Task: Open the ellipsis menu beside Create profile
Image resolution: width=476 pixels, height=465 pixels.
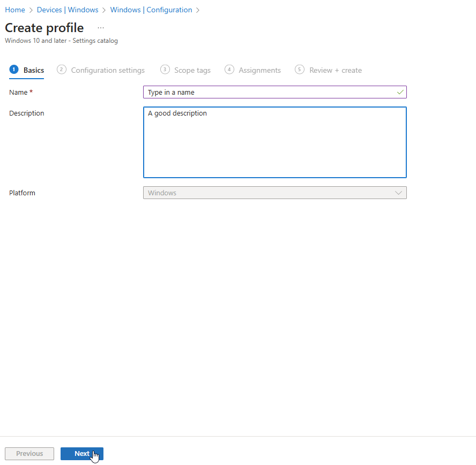Action: pos(101,28)
